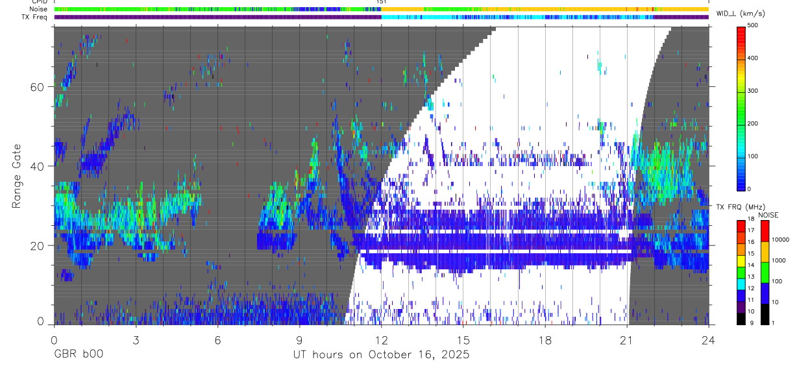
Task: Click the 151 CPID marker label
Action: tap(382, 3)
